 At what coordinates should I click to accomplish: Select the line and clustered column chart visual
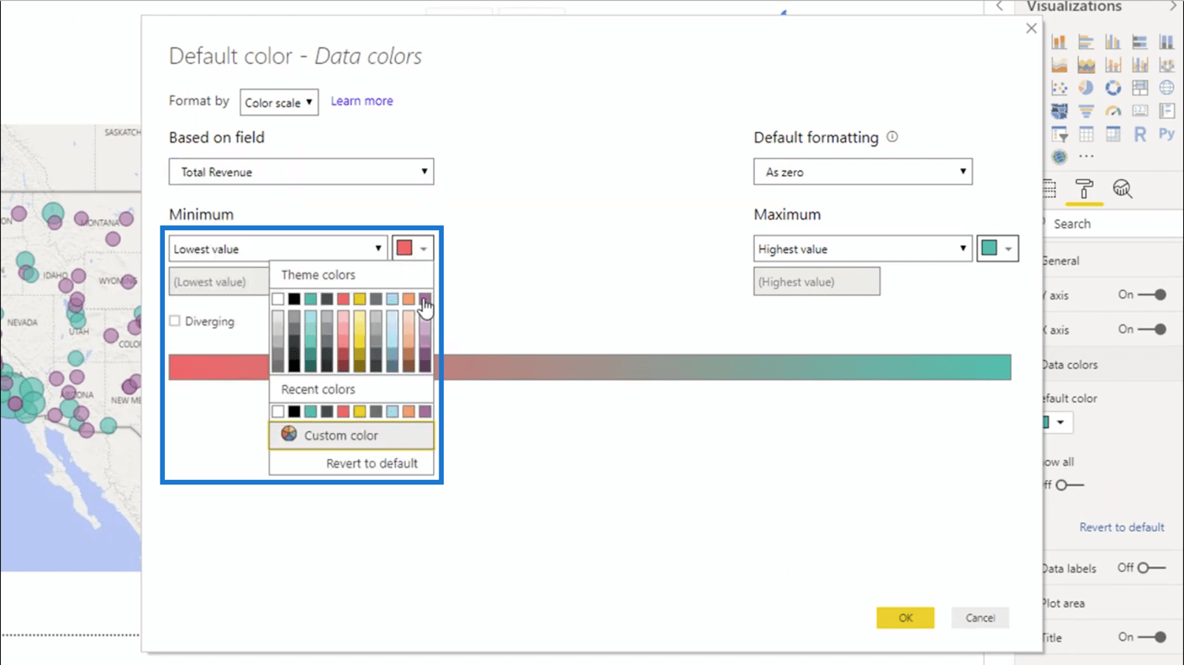coord(1140,65)
